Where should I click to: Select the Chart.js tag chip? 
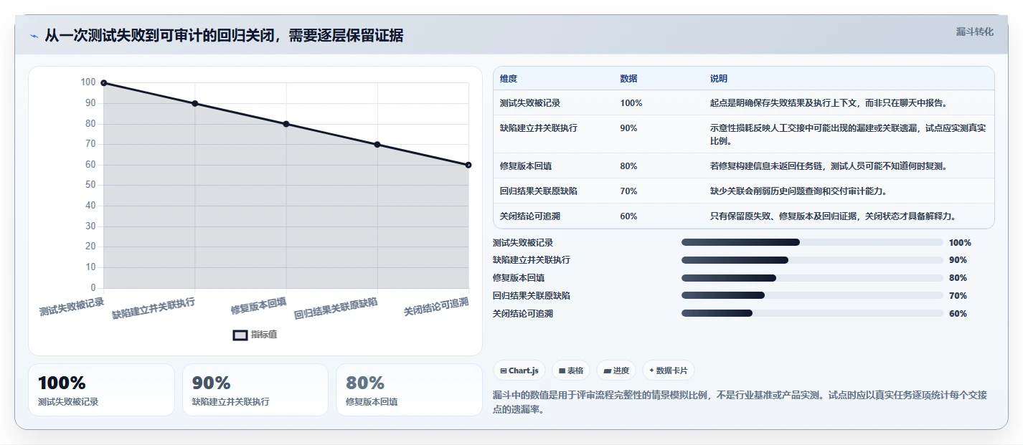coord(519,370)
